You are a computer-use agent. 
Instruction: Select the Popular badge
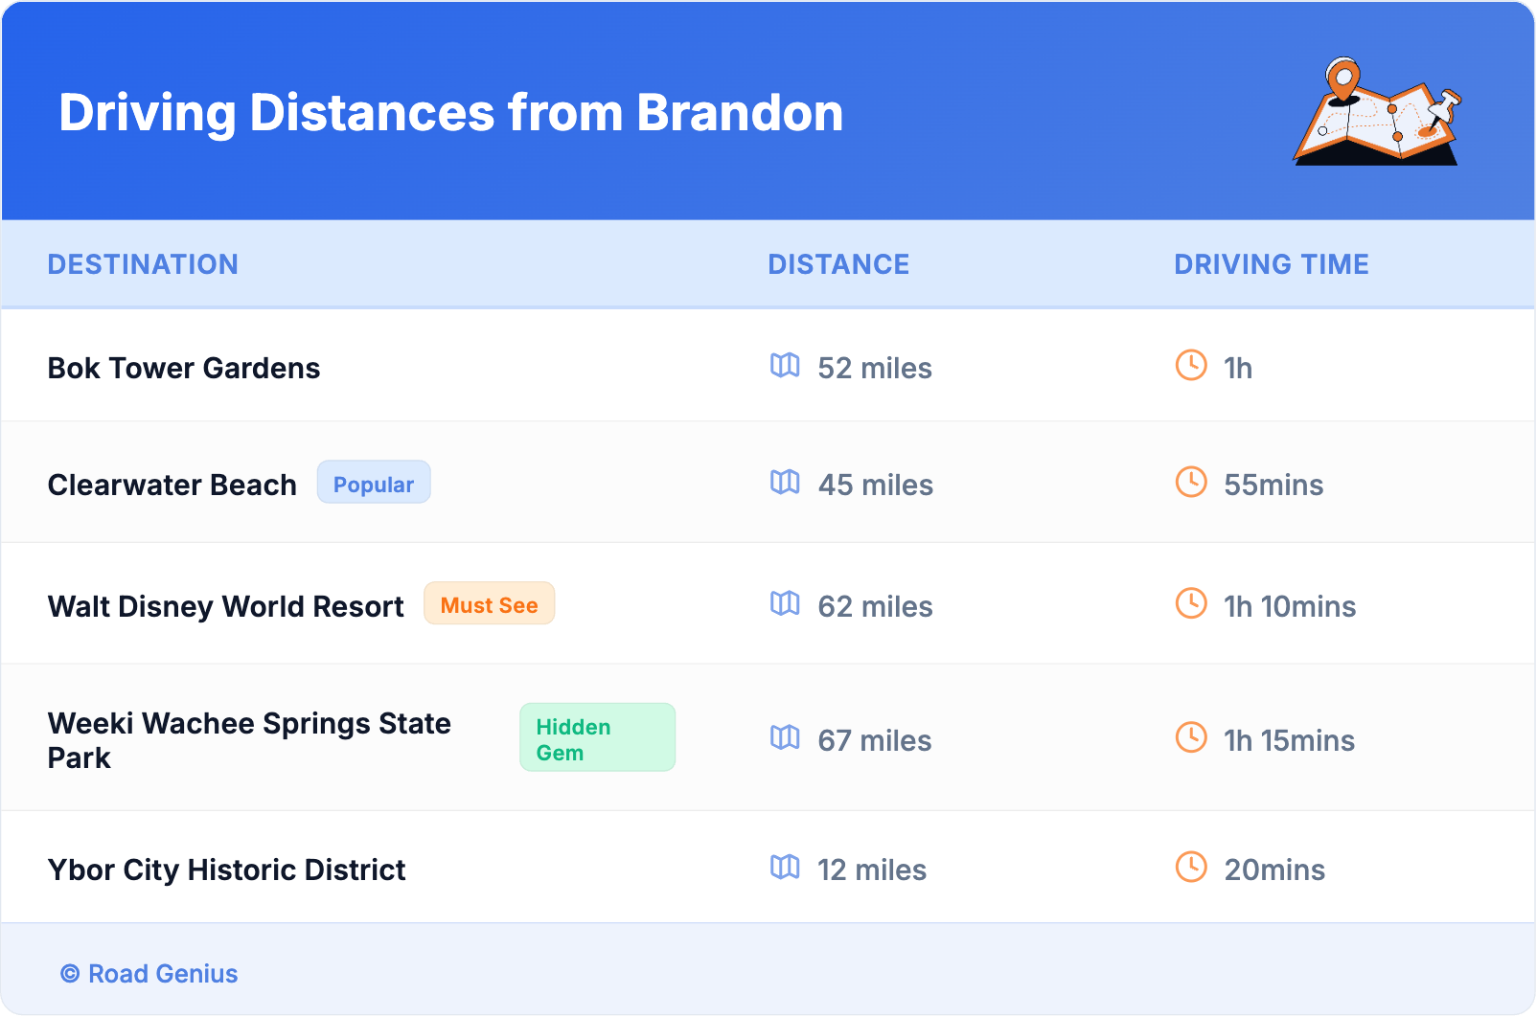374,484
